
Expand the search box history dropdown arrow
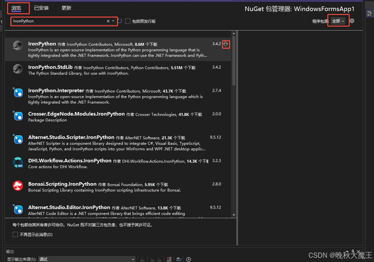pos(113,21)
